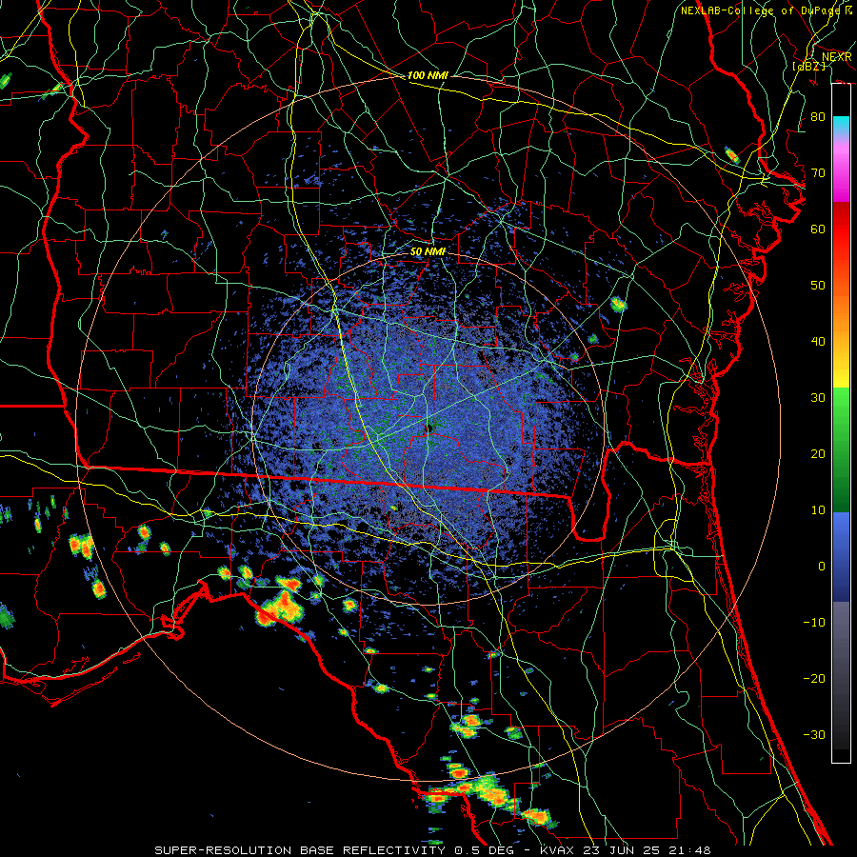
Task: Click the 40 value on dBZ scale
Action: [818, 342]
